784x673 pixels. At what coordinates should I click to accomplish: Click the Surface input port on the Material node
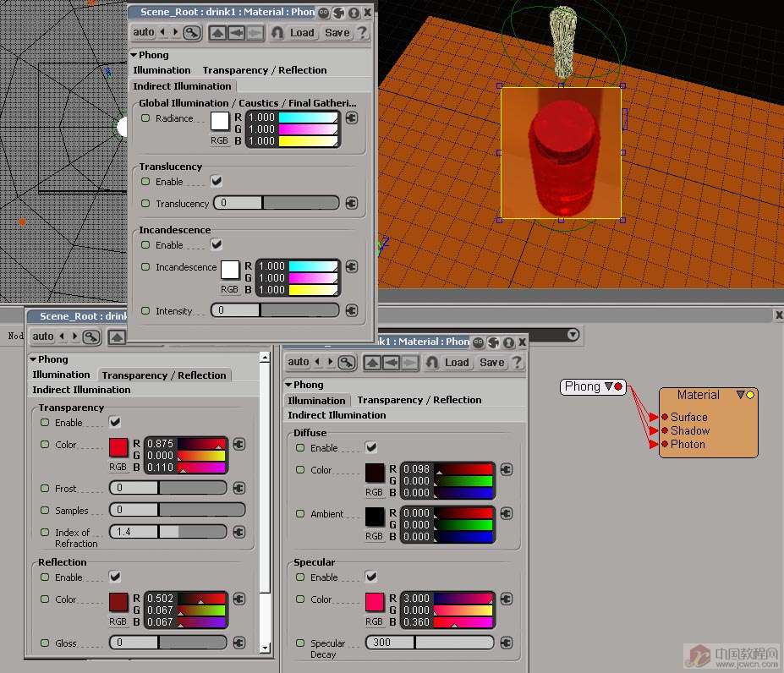coord(665,417)
